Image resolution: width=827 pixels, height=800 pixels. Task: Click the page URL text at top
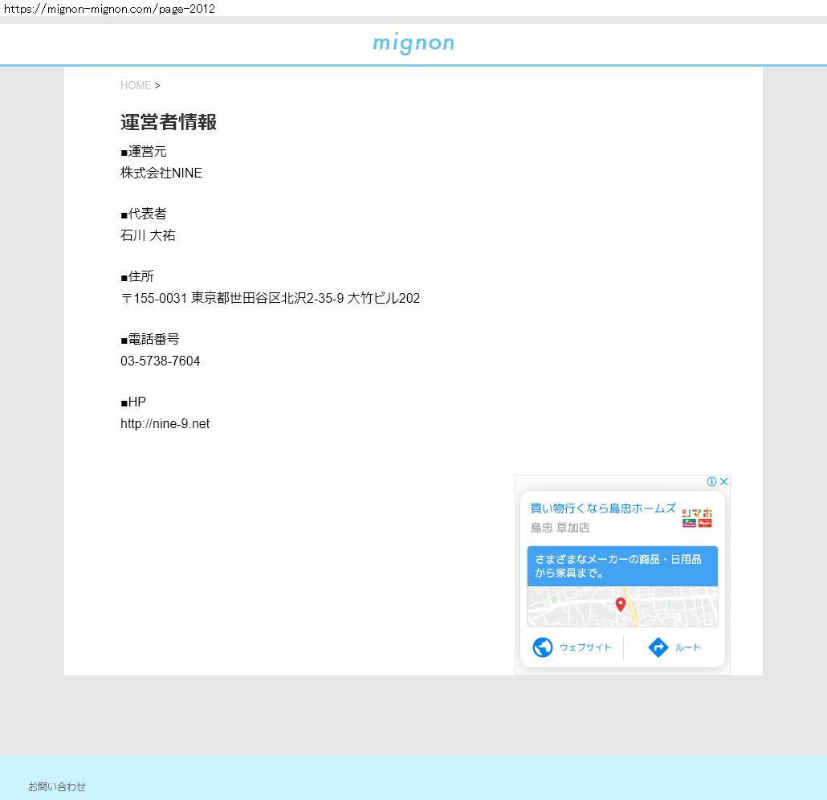pyautogui.click(x=109, y=9)
